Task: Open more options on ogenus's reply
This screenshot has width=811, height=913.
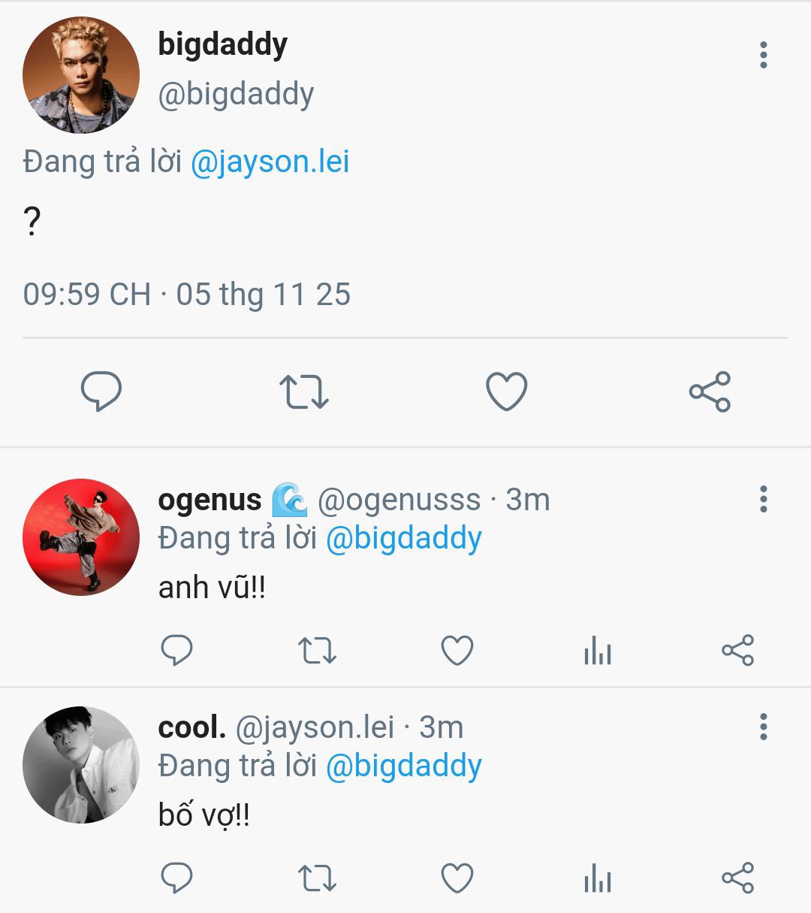Action: coord(764,499)
